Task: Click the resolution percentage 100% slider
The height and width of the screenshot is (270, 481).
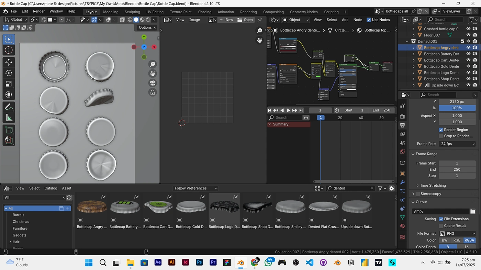Action: [457, 108]
